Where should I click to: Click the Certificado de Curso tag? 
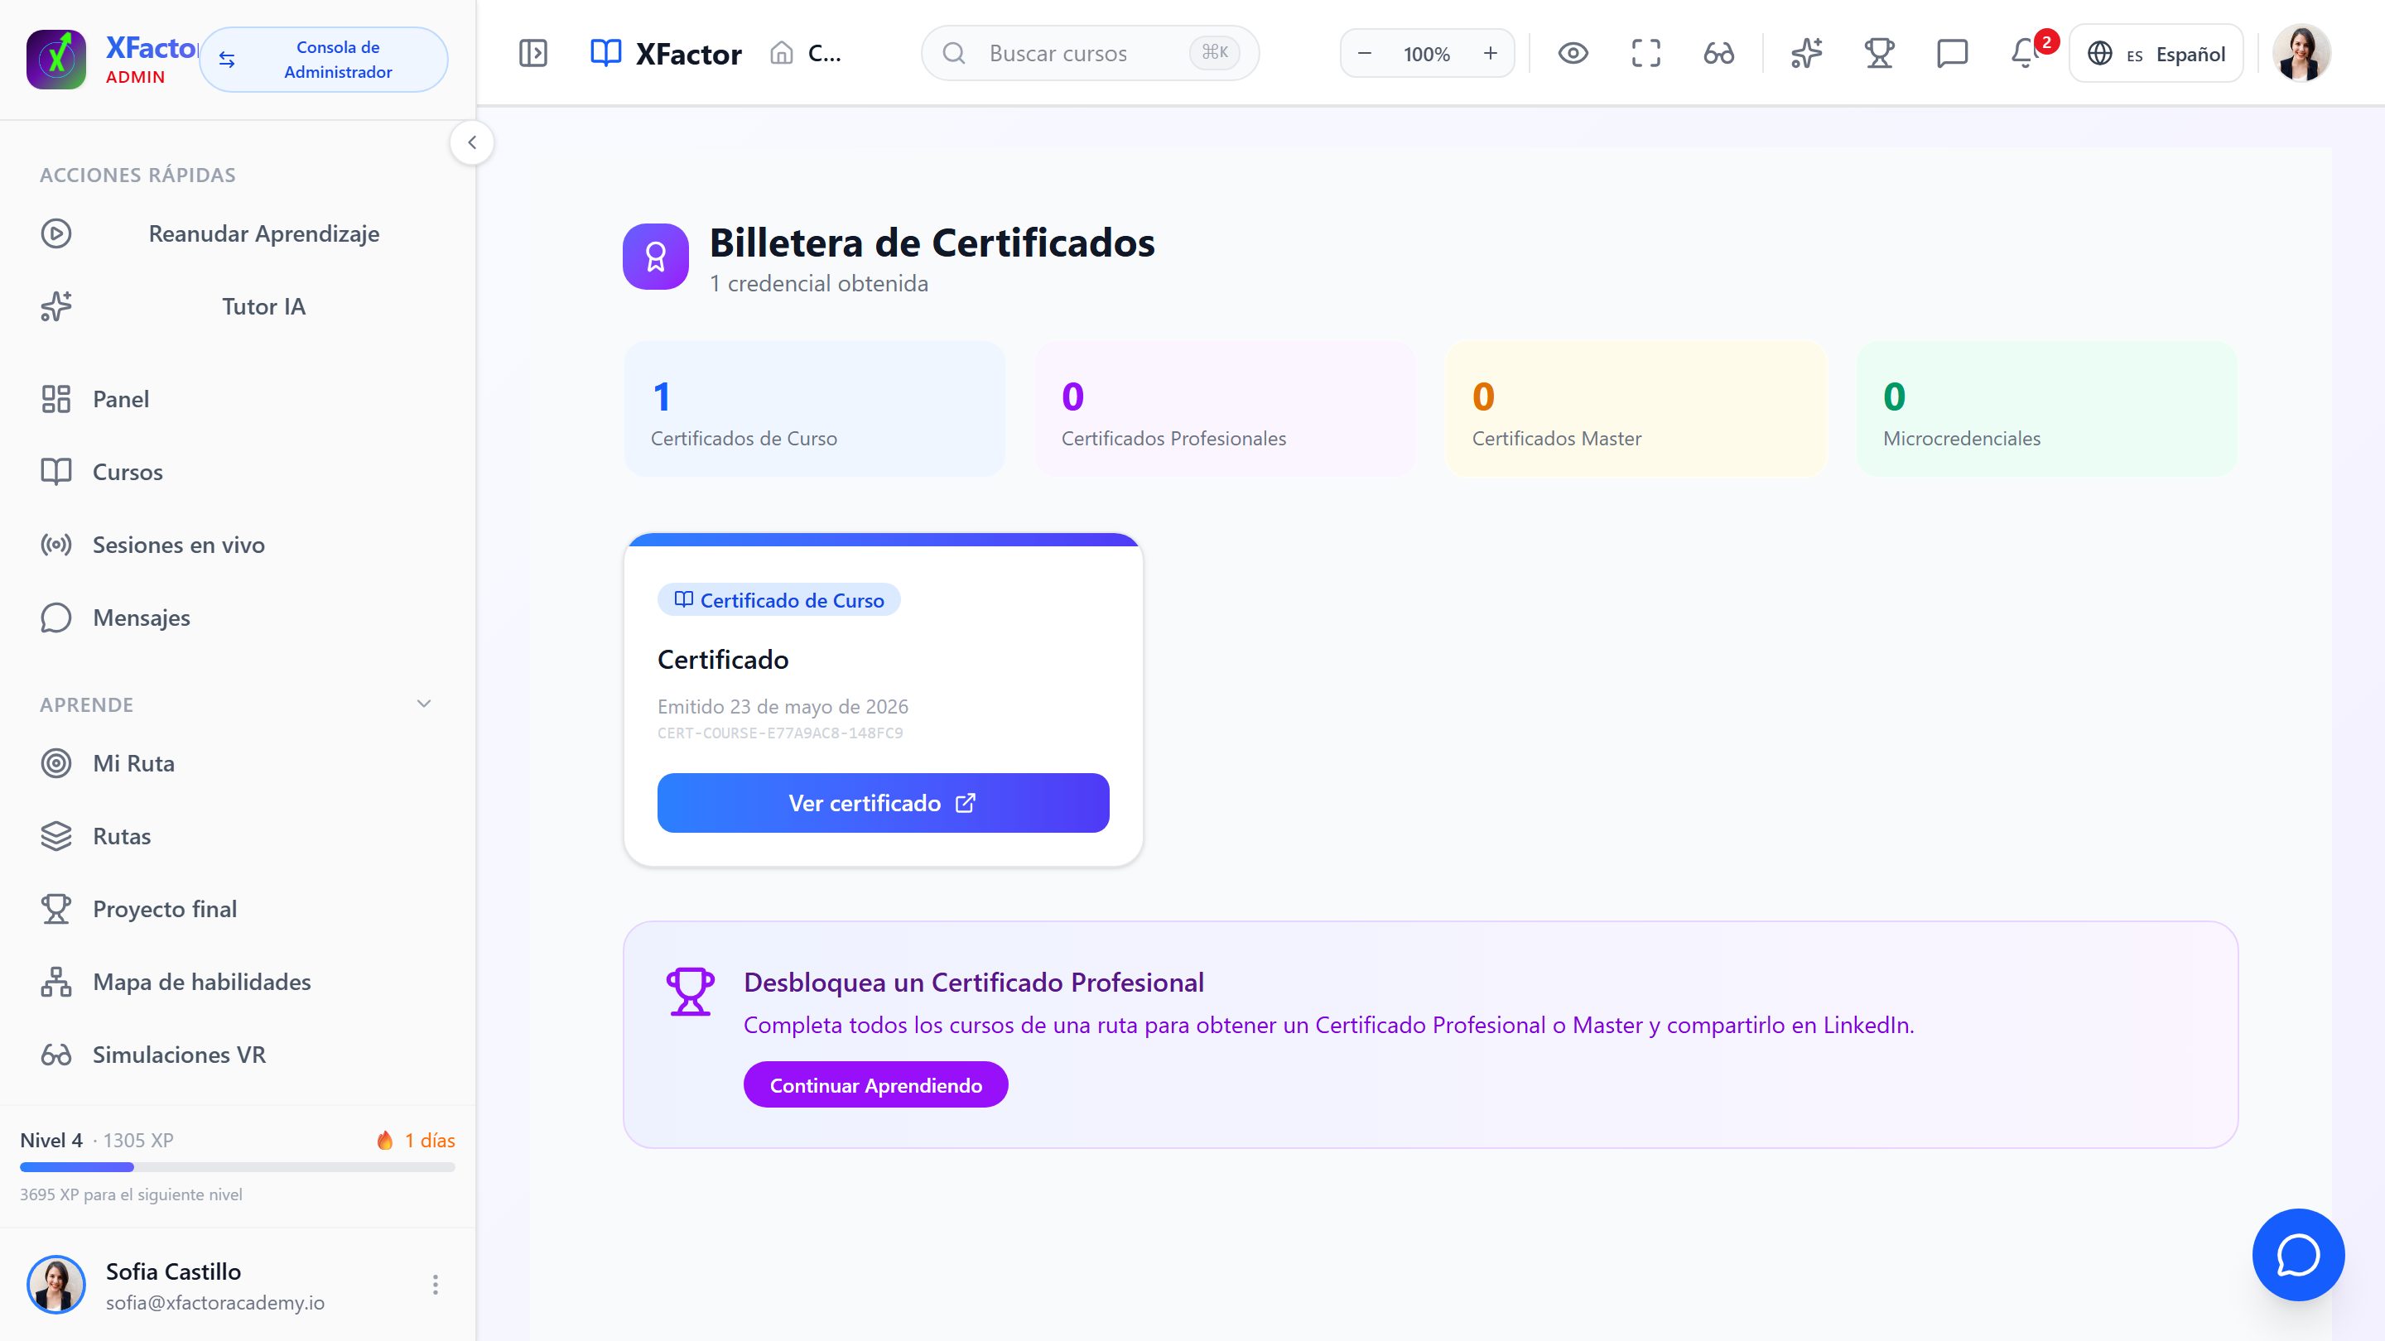click(x=778, y=599)
